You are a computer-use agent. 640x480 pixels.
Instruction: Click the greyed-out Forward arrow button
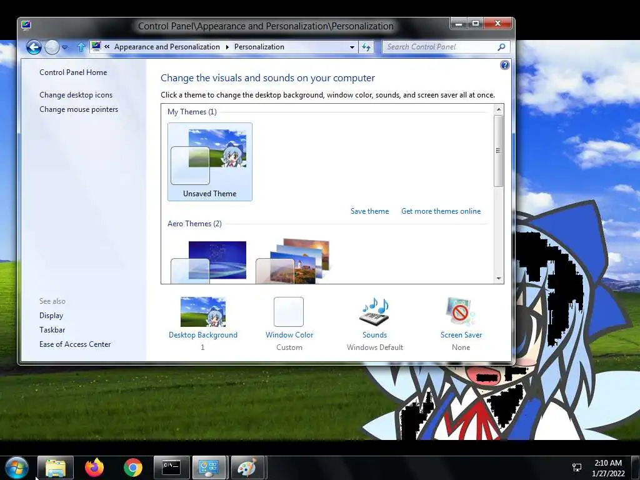[x=52, y=47]
